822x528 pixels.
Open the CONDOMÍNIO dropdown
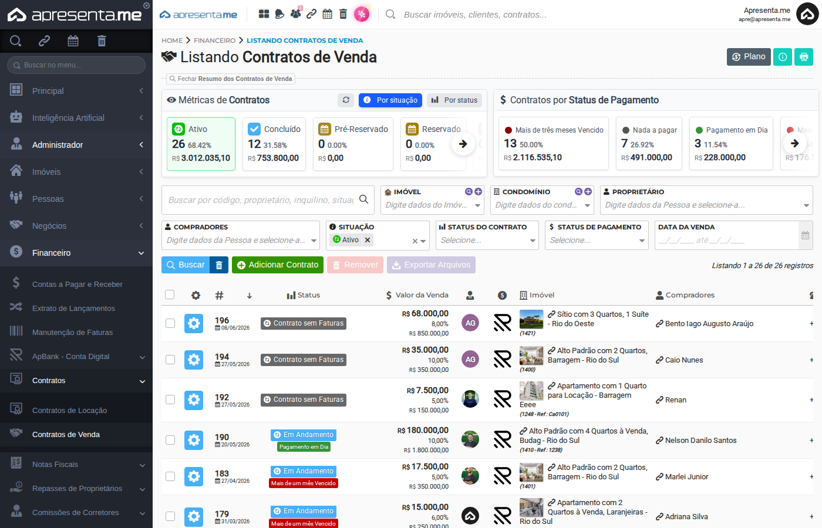(x=542, y=205)
